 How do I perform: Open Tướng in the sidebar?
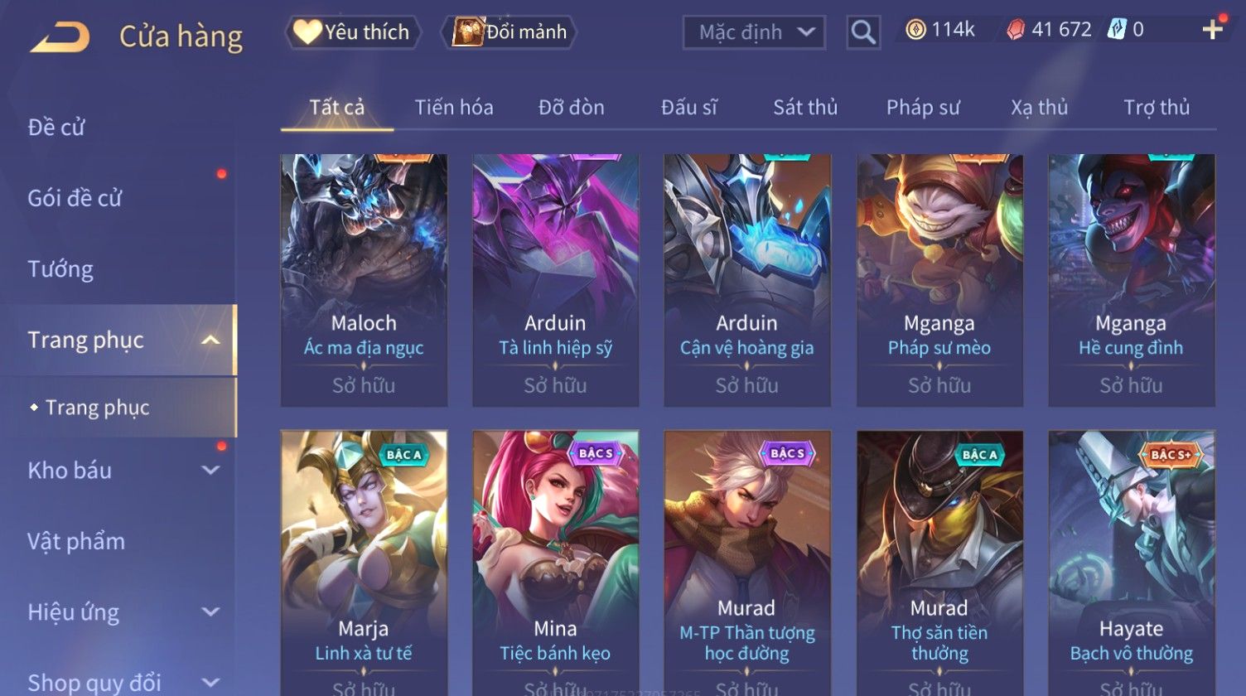point(60,269)
